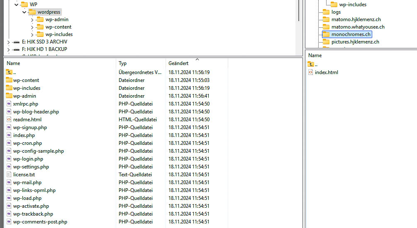This screenshot has width=417, height=228.
Task: Select wp-includes folder icon in file list
Action: (x=9, y=88)
